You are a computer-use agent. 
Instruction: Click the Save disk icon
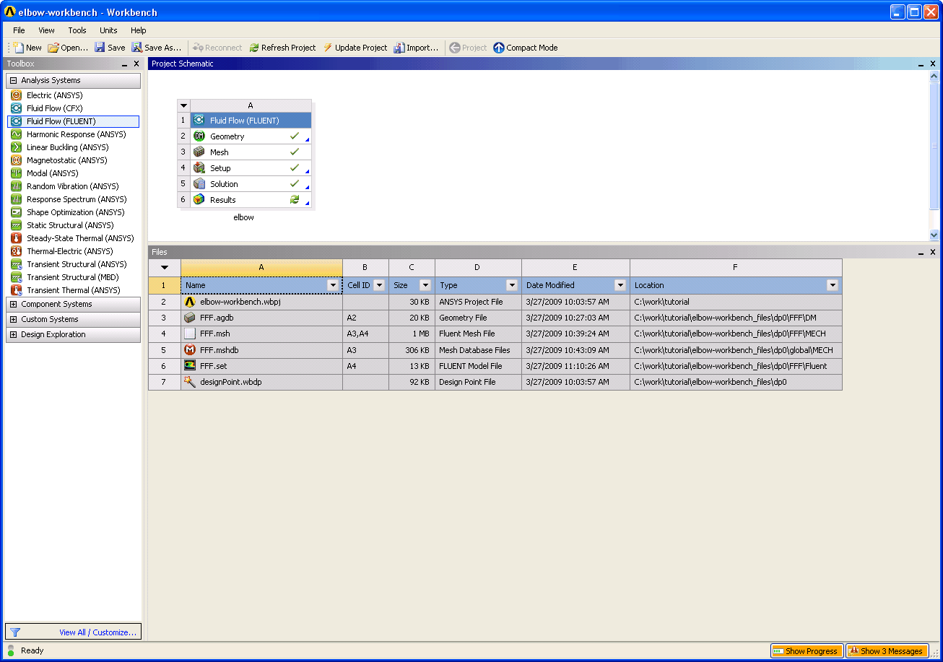100,48
